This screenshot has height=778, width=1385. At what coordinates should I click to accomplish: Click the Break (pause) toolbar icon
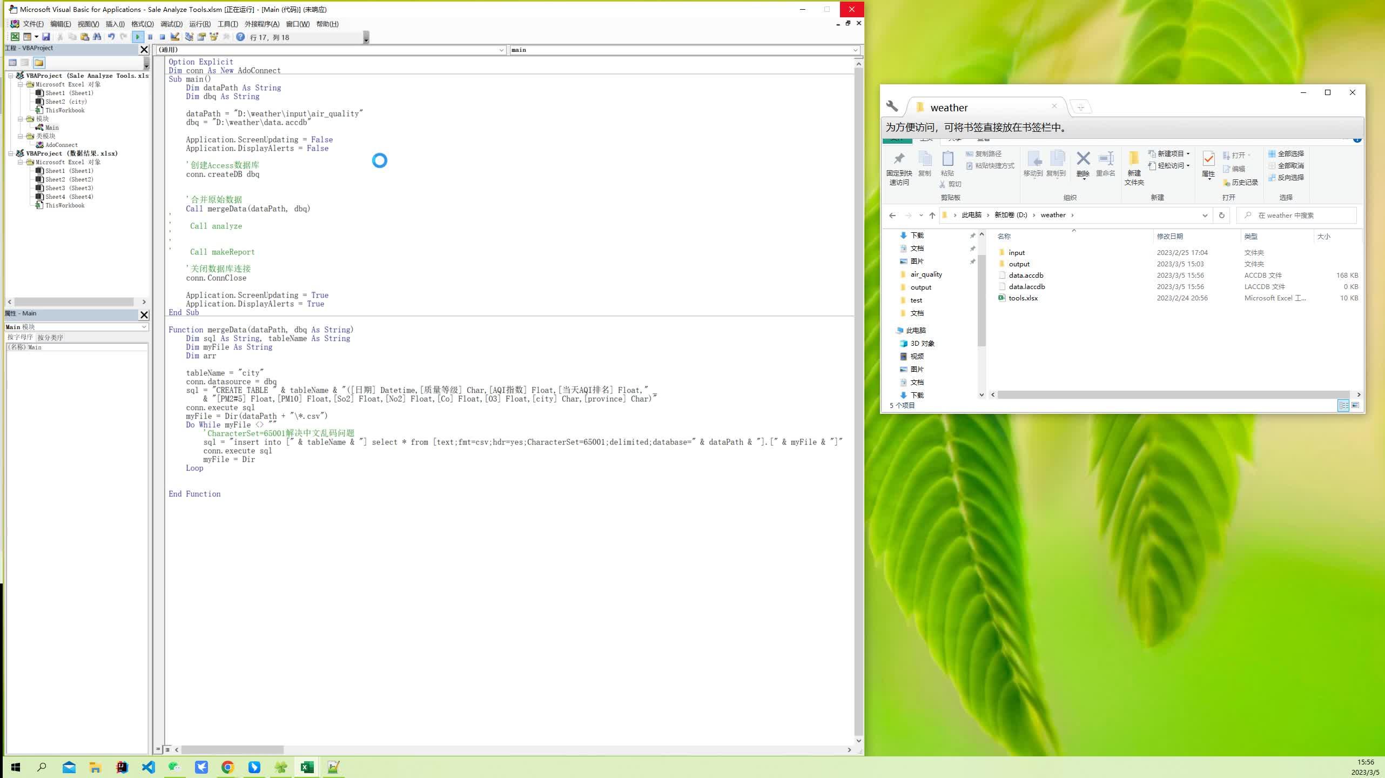click(x=151, y=37)
